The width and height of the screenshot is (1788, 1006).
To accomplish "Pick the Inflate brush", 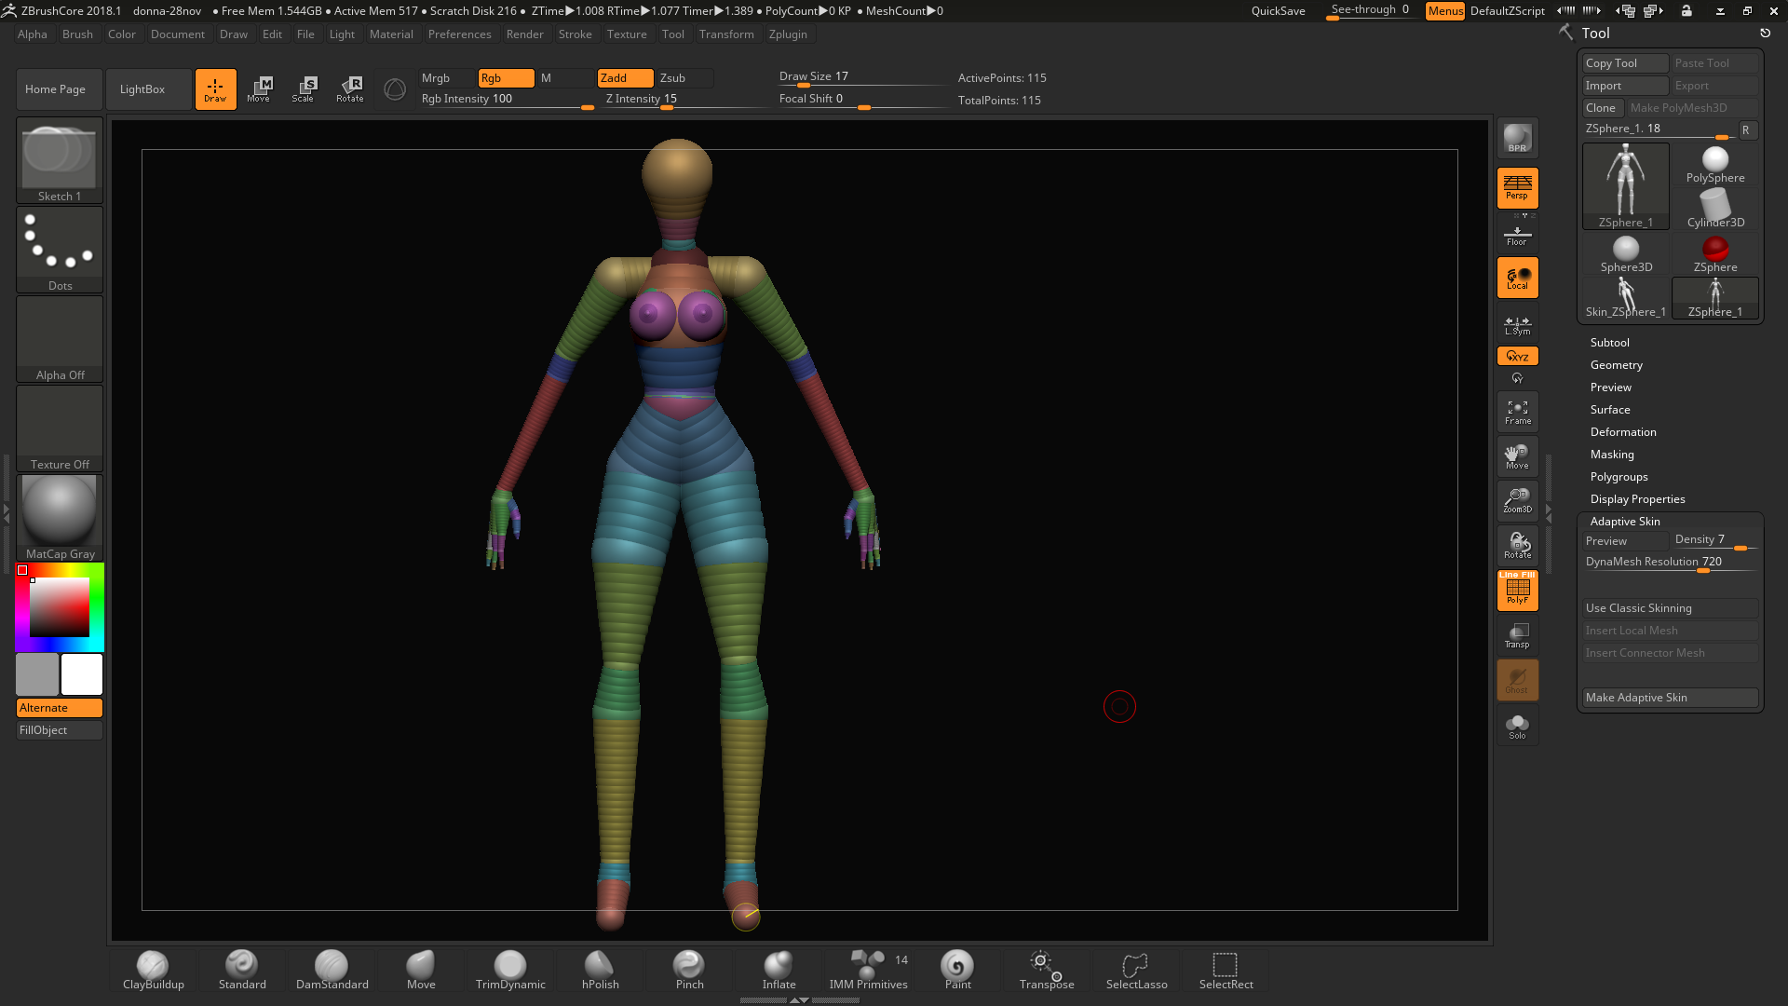I will [779, 969].
